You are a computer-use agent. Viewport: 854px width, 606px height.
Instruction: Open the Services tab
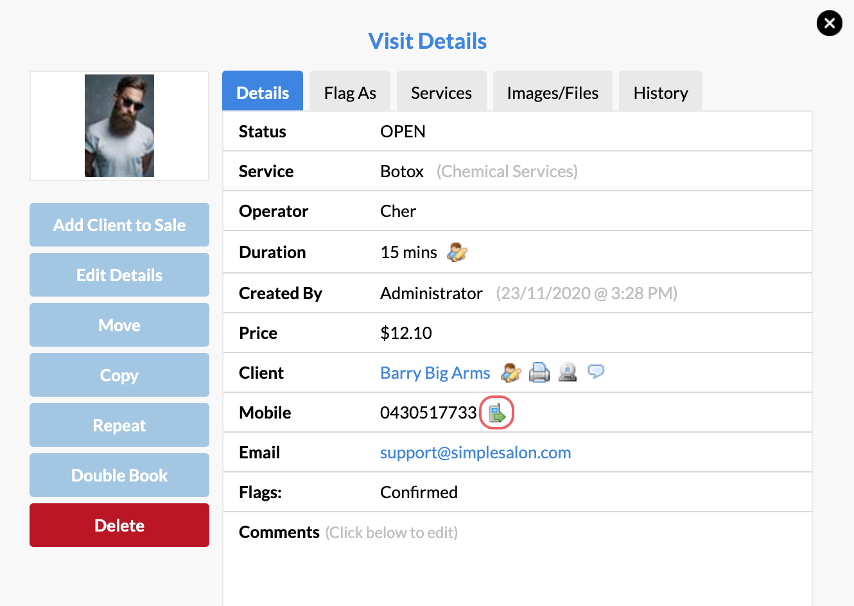tap(441, 92)
